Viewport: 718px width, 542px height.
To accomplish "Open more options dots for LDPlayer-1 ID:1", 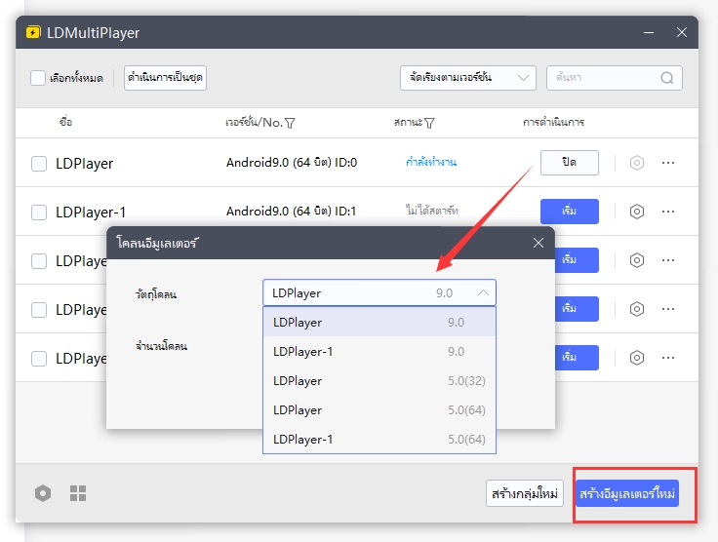I will tap(668, 212).
